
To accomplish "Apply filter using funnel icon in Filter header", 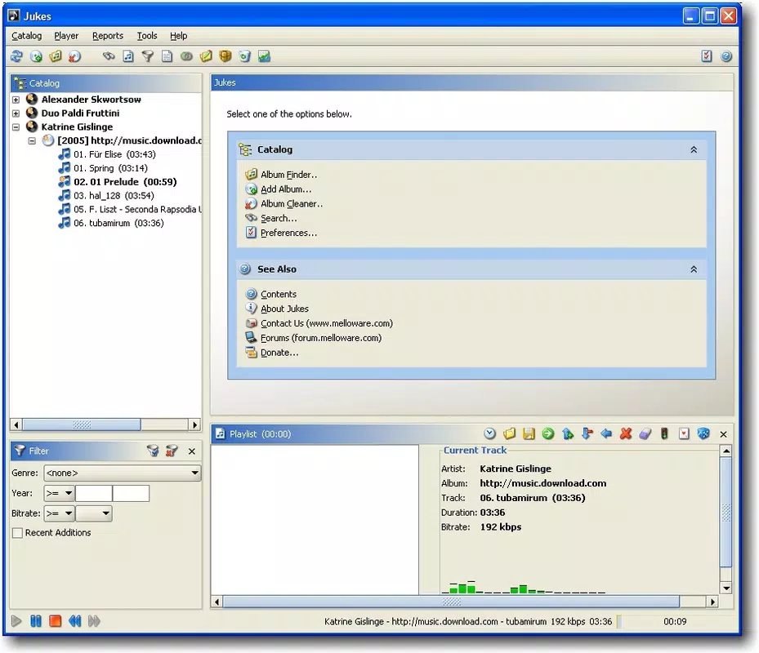I will 153,451.
